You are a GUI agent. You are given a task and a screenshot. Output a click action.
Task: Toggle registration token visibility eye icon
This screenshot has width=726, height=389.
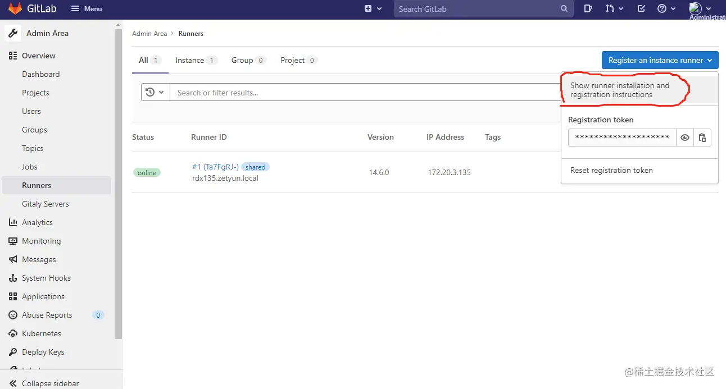684,138
